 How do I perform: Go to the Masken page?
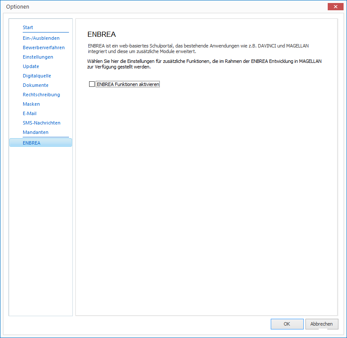31,104
